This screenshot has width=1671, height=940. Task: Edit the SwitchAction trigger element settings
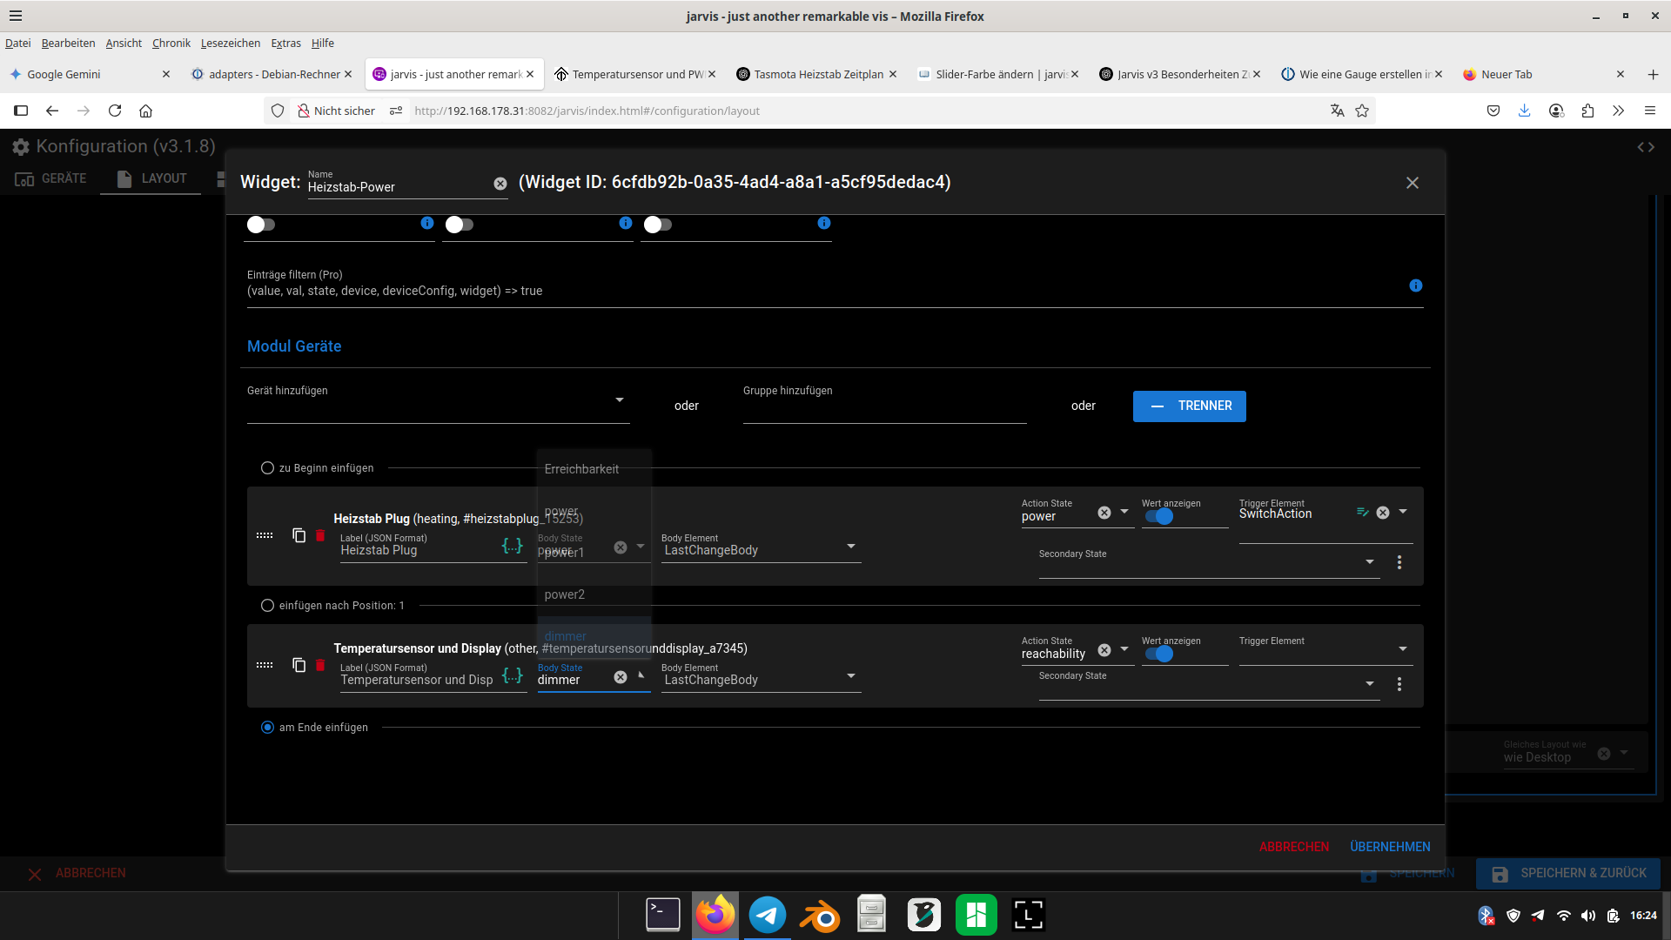pyautogui.click(x=1363, y=513)
